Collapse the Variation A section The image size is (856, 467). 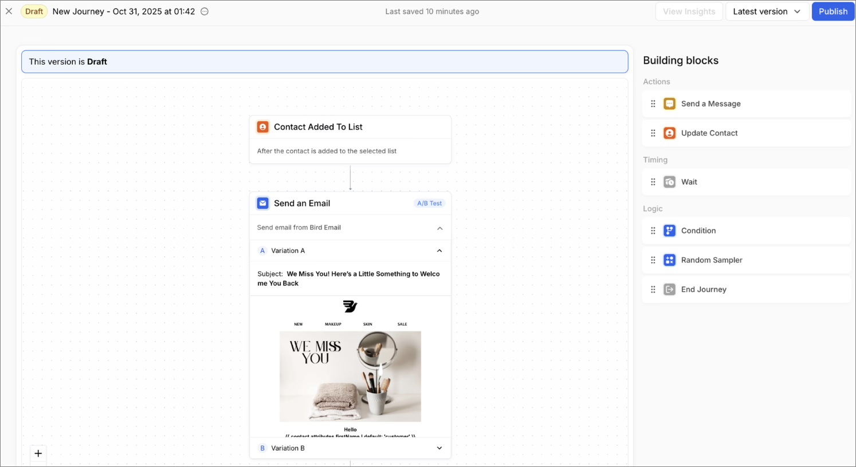click(x=439, y=251)
